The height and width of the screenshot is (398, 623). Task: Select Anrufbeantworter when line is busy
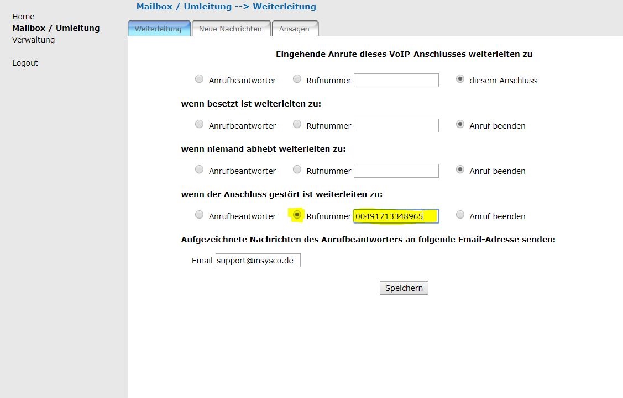tap(199, 125)
